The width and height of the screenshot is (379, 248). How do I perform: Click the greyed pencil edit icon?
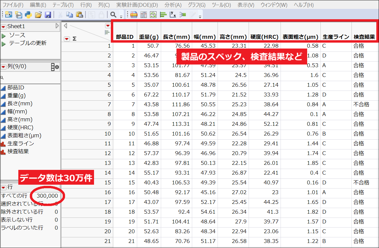point(193,15)
